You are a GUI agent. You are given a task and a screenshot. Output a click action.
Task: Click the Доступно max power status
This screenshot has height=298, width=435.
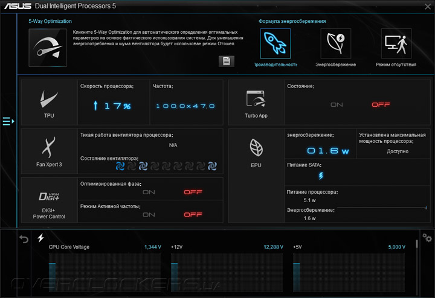tap(398, 151)
